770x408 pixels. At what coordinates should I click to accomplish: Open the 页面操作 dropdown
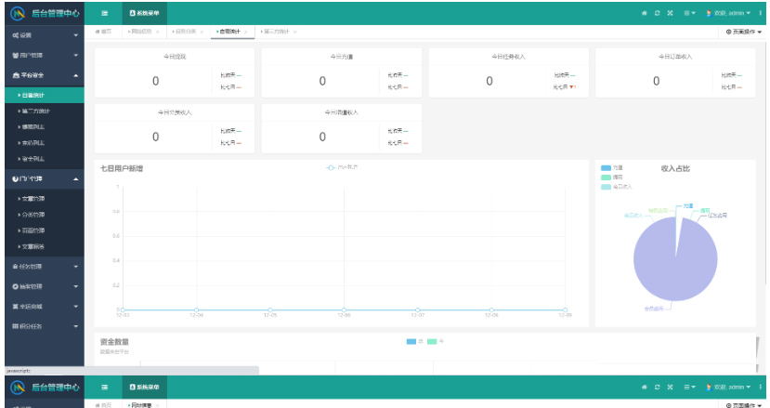point(743,33)
